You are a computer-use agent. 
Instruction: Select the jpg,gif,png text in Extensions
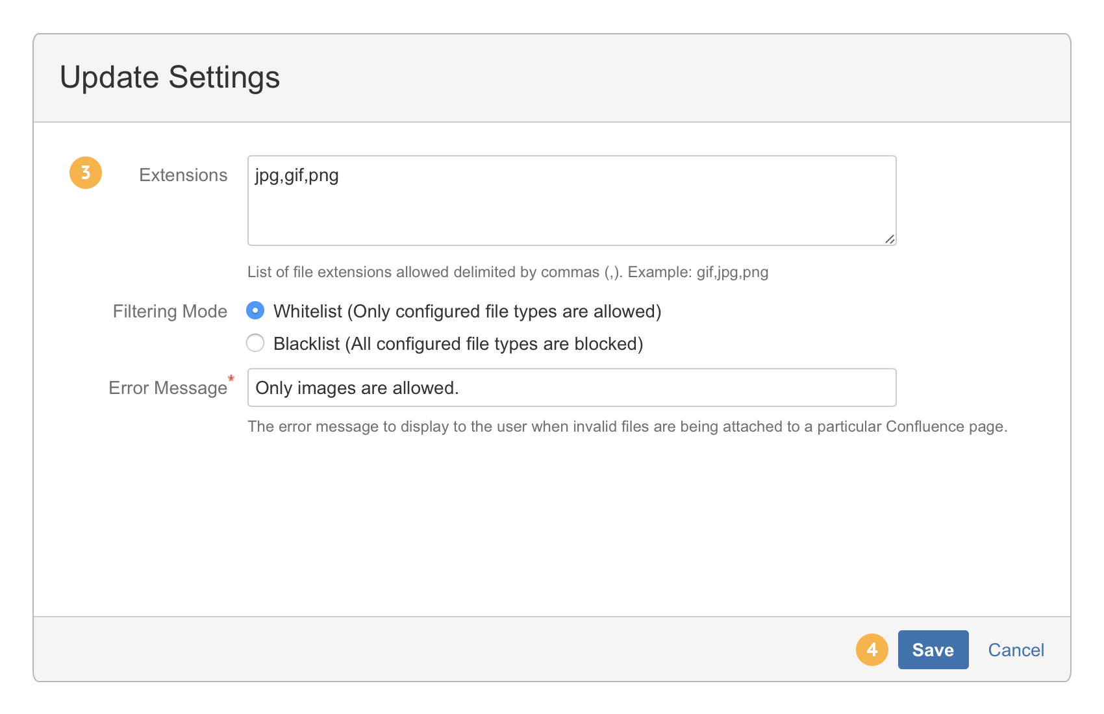pos(297,175)
